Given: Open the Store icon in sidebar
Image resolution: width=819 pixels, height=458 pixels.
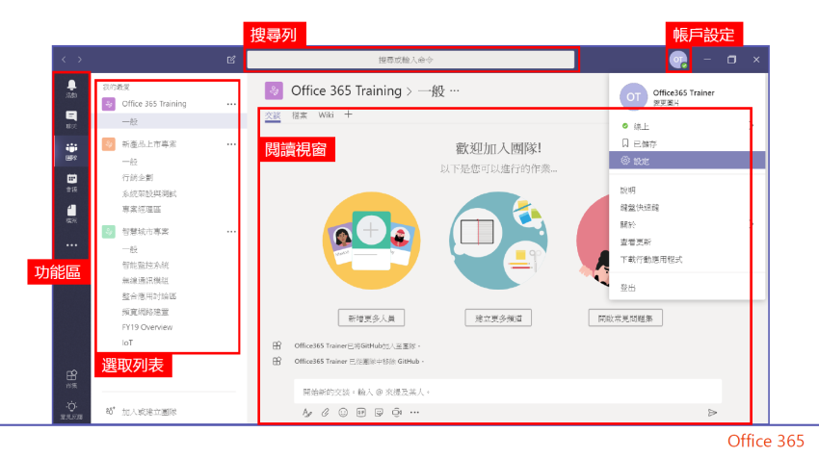Looking at the screenshot, I should [71, 378].
